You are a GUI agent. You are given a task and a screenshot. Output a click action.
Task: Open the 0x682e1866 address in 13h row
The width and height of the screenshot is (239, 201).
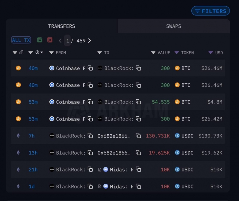[x=114, y=153]
